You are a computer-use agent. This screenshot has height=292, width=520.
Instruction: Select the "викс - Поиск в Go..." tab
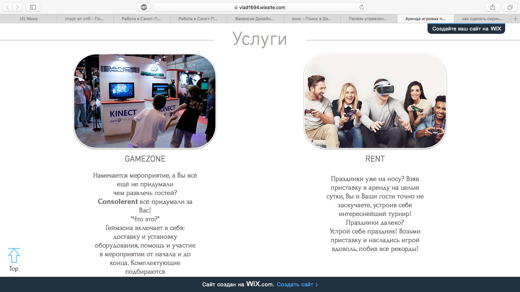pyautogui.click(x=312, y=19)
